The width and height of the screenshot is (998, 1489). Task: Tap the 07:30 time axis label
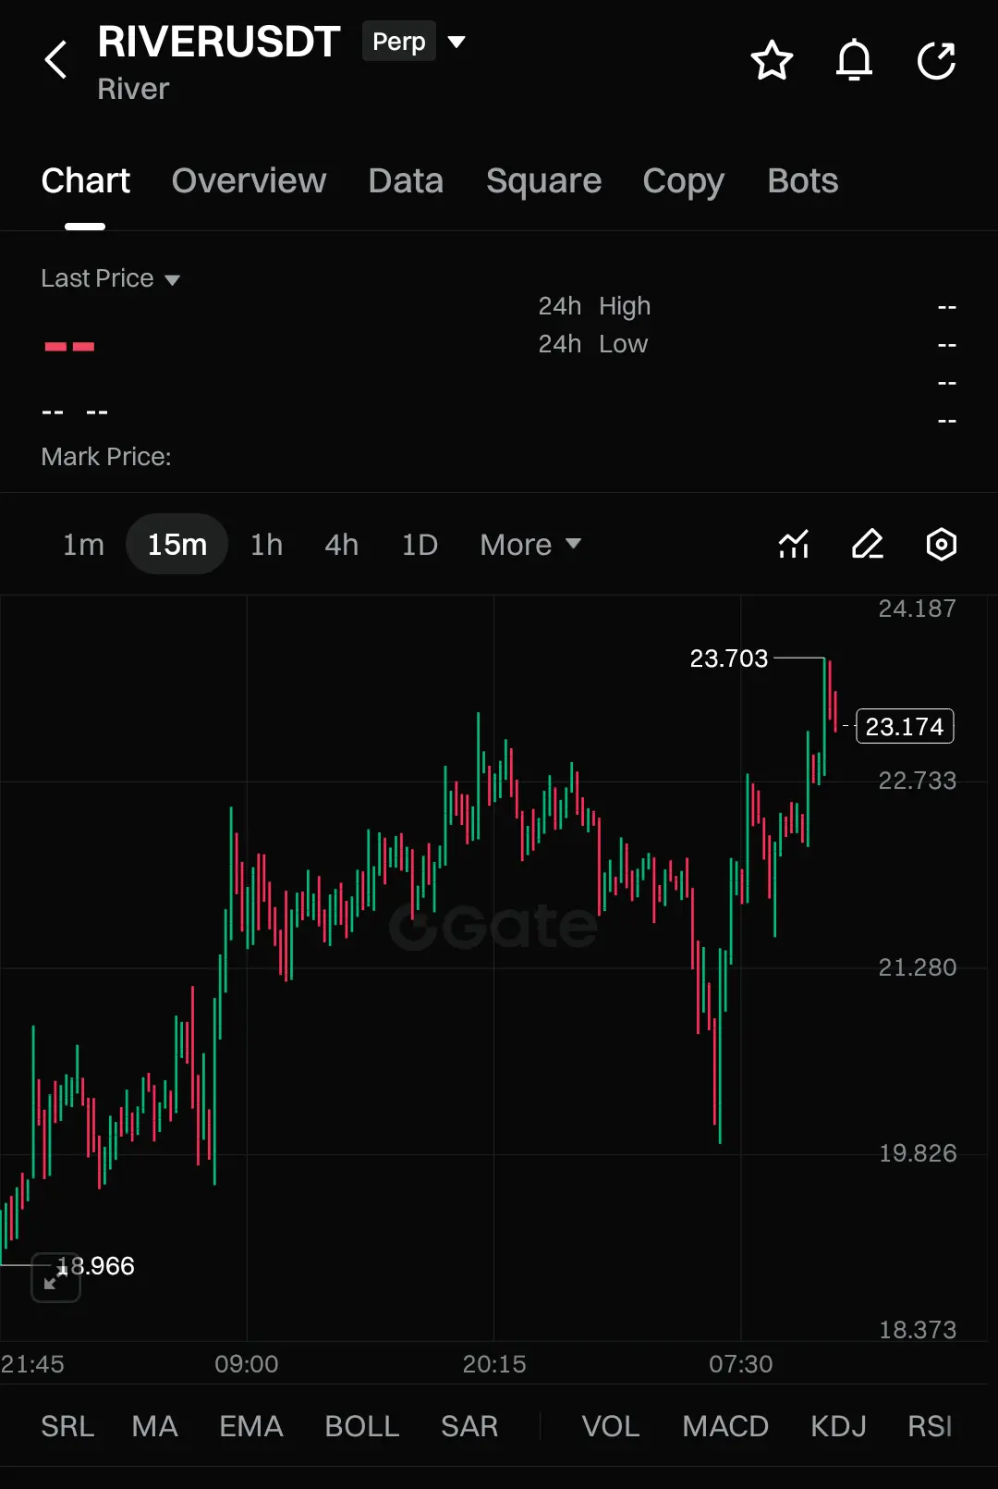[x=741, y=1364]
